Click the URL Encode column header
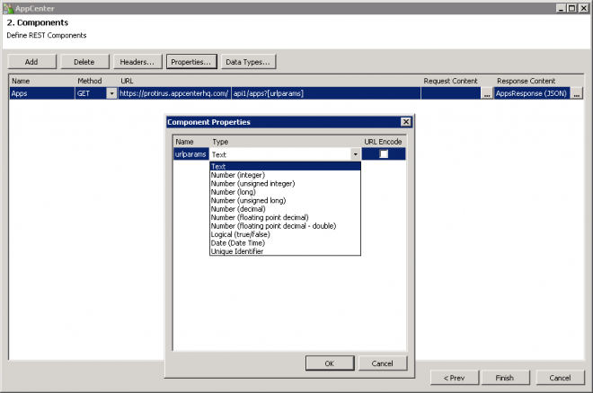593x393 pixels. click(383, 142)
